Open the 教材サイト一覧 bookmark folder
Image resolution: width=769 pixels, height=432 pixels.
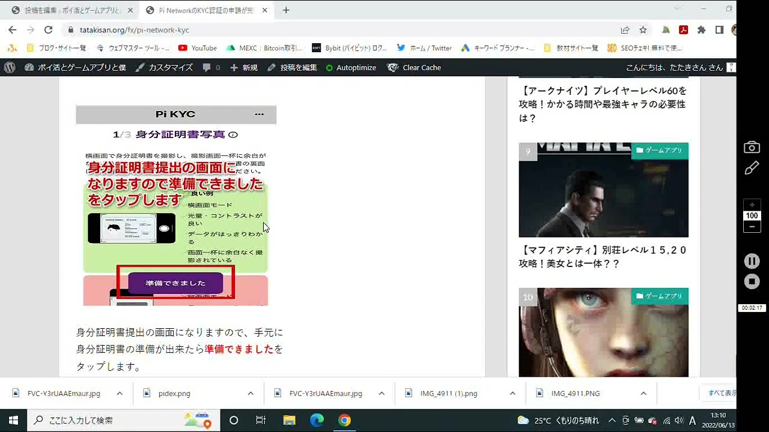pos(570,48)
